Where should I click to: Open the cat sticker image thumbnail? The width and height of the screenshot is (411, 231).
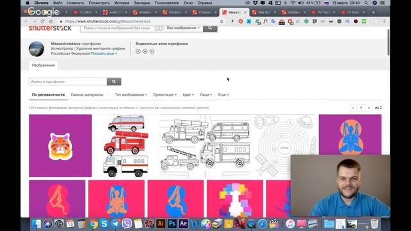[x=60, y=146]
